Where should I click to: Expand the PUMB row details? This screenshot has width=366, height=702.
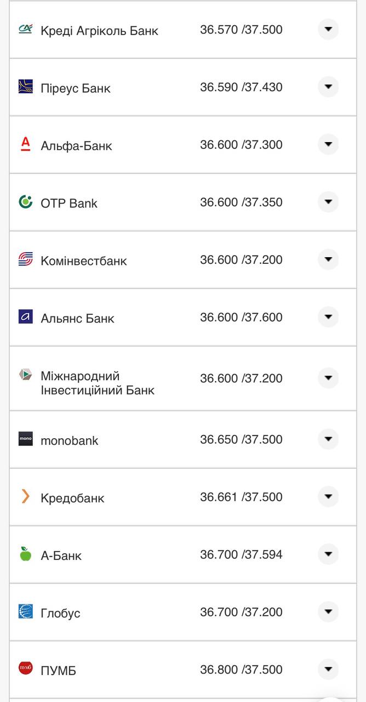click(328, 670)
